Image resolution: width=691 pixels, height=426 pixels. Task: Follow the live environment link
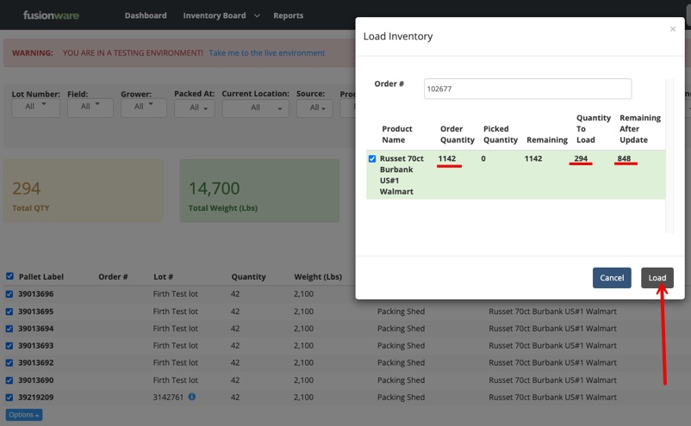tap(266, 53)
